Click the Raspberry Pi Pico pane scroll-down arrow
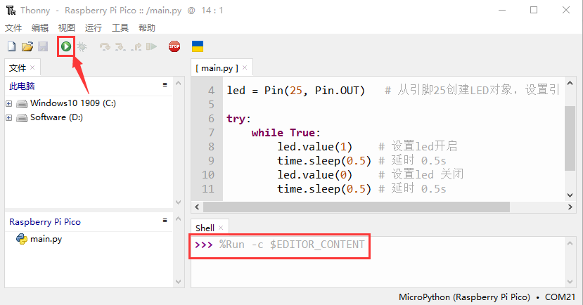Screen dimensions: 583x305 click(x=178, y=282)
